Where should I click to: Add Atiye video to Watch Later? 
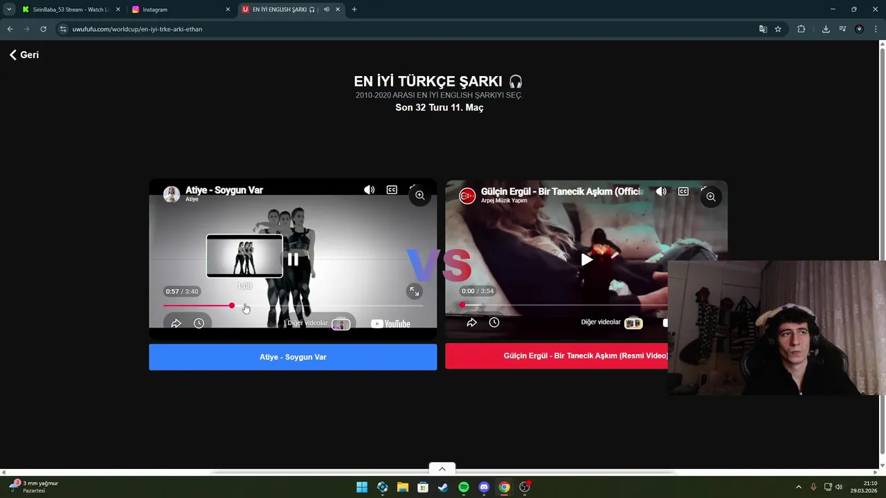[199, 323]
